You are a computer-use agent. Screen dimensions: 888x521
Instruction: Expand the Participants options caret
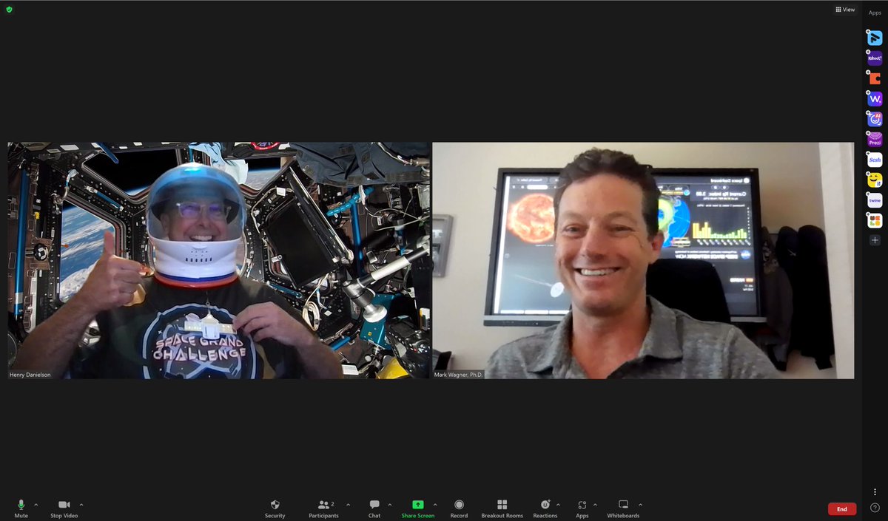(x=348, y=505)
